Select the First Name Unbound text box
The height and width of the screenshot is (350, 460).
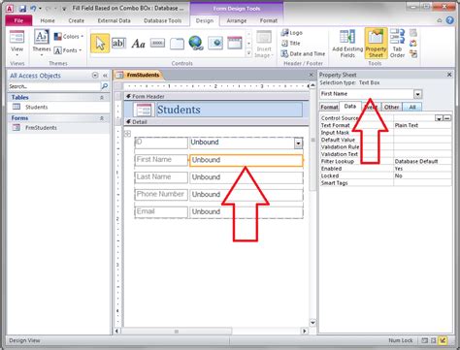pos(246,160)
